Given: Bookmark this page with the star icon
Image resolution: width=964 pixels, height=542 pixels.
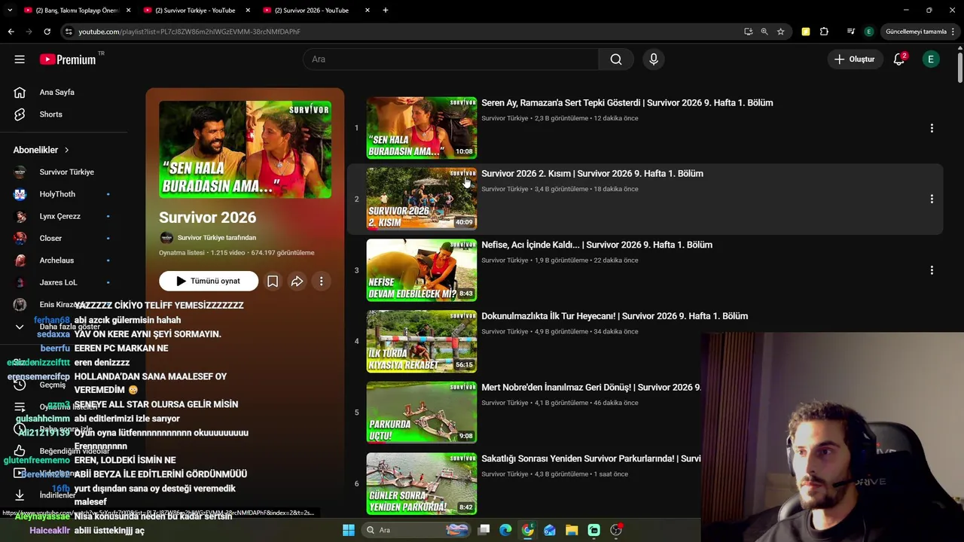Looking at the screenshot, I should click(x=781, y=32).
